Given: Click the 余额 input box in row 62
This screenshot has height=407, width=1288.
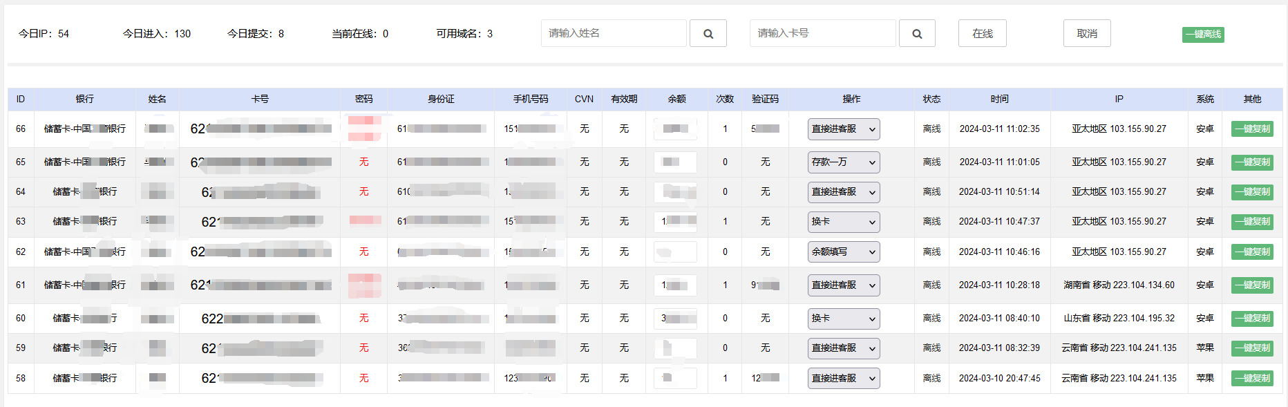Looking at the screenshot, I should pyautogui.click(x=675, y=252).
